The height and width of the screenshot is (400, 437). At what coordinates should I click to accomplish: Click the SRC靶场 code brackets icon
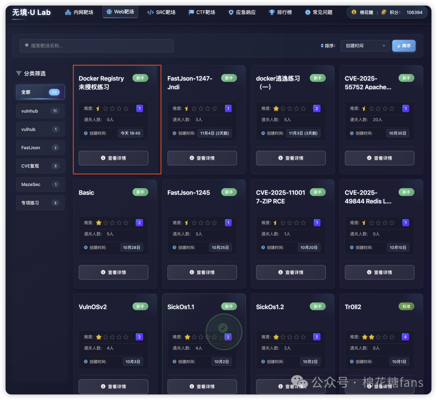[x=151, y=13]
